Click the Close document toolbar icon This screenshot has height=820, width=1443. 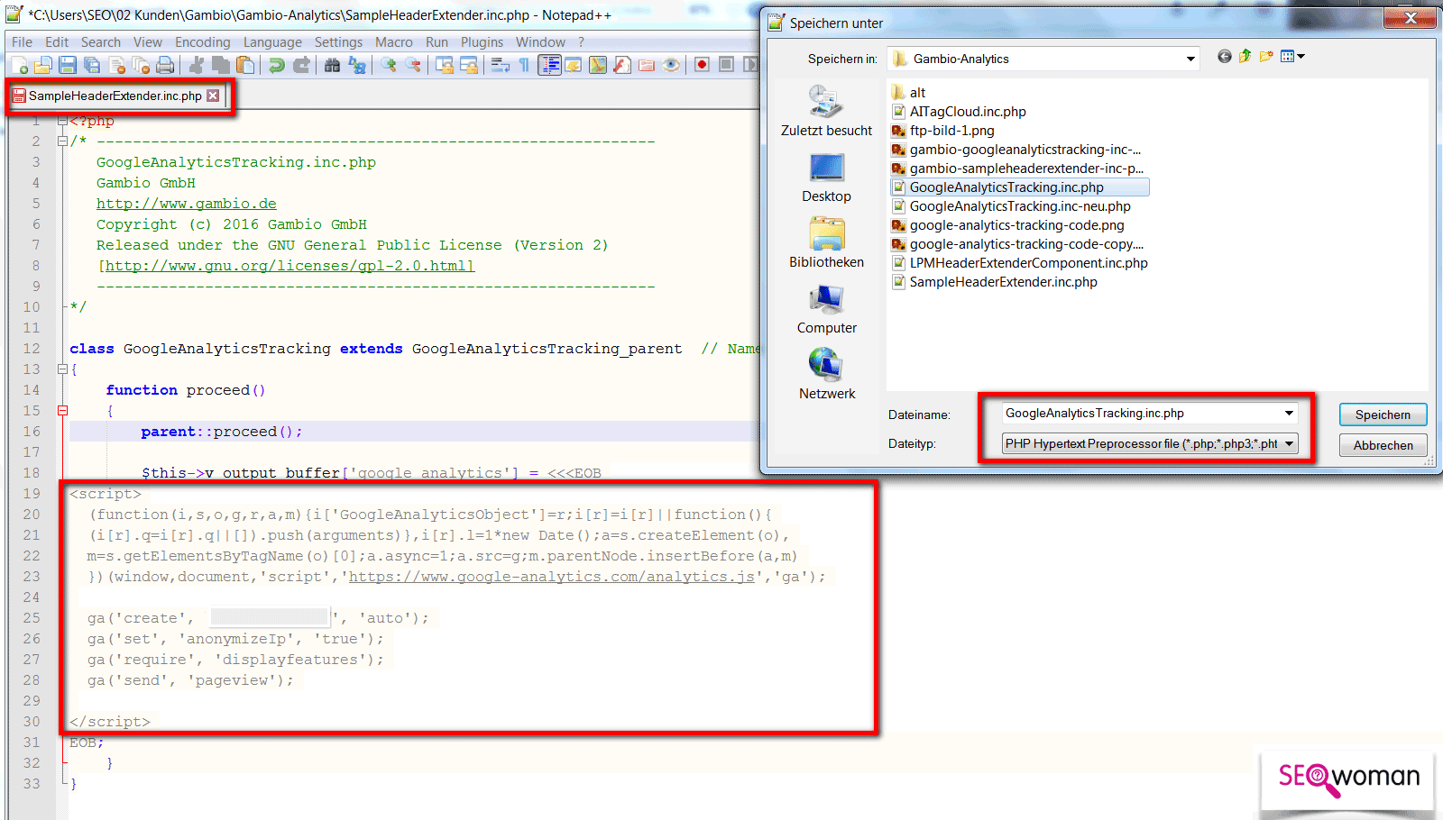(x=116, y=65)
